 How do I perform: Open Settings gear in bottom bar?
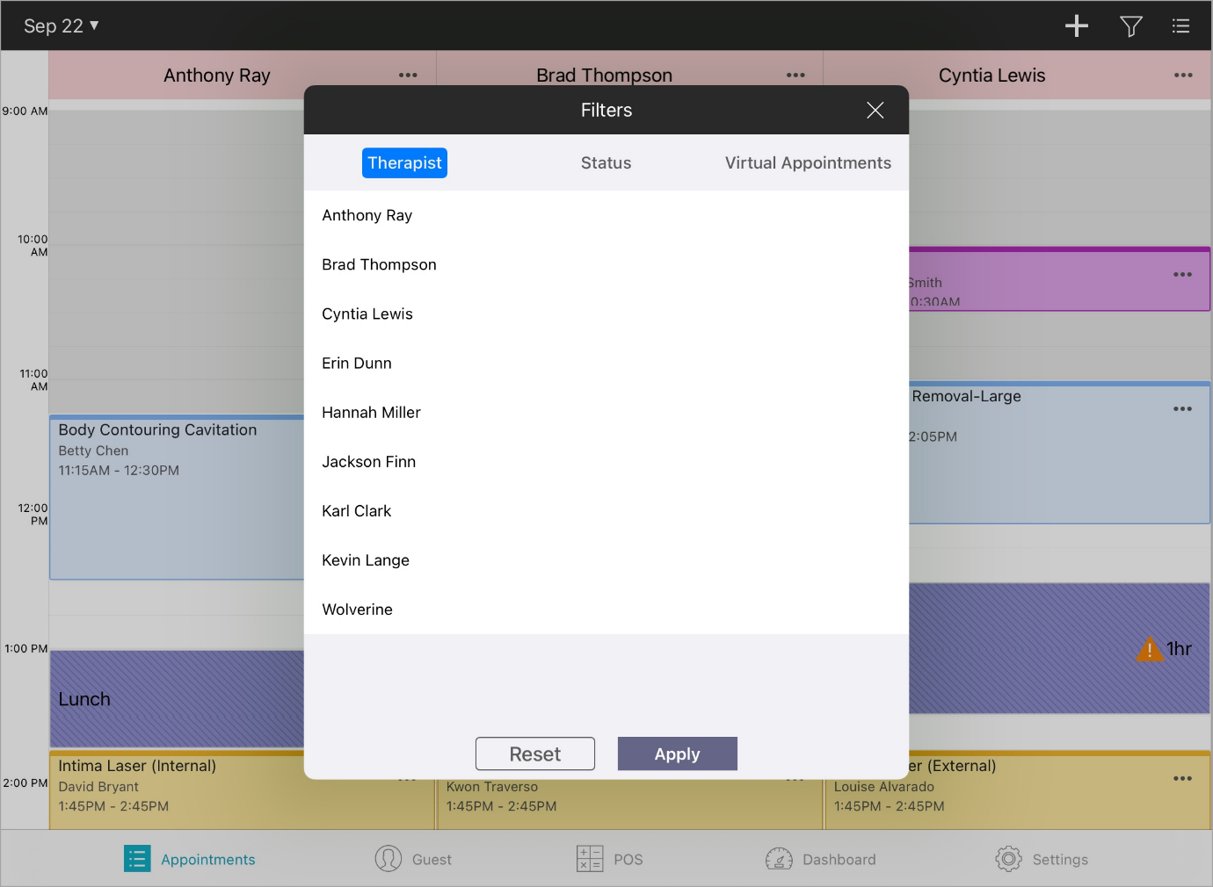(1008, 859)
